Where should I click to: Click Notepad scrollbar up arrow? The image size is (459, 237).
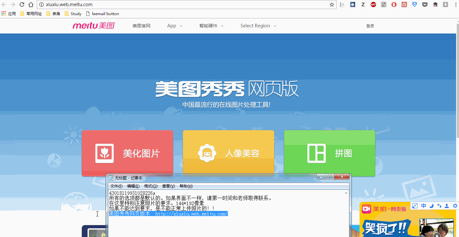pyautogui.click(x=346, y=193)
